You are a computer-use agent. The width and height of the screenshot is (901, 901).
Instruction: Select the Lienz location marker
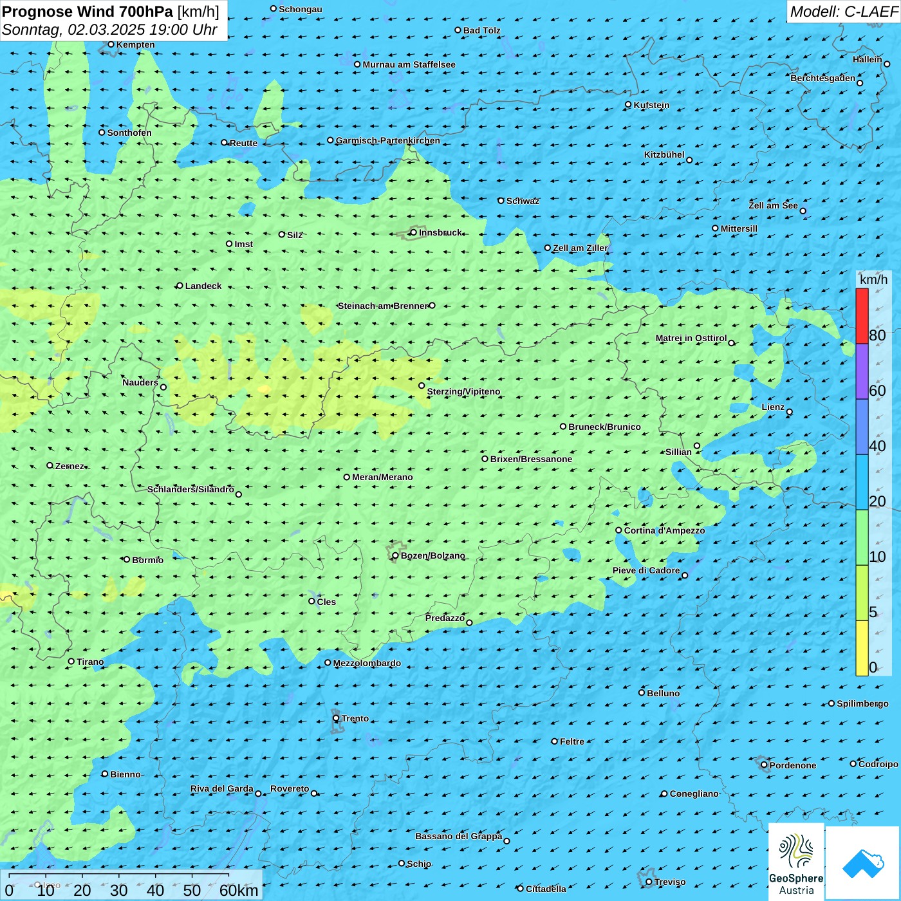[x=790, y=412]
